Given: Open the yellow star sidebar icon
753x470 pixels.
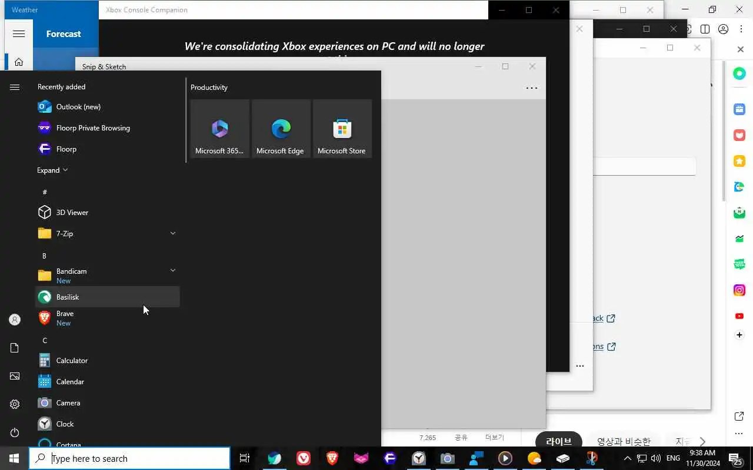Looking at the screenshot, I should point(739,161).
